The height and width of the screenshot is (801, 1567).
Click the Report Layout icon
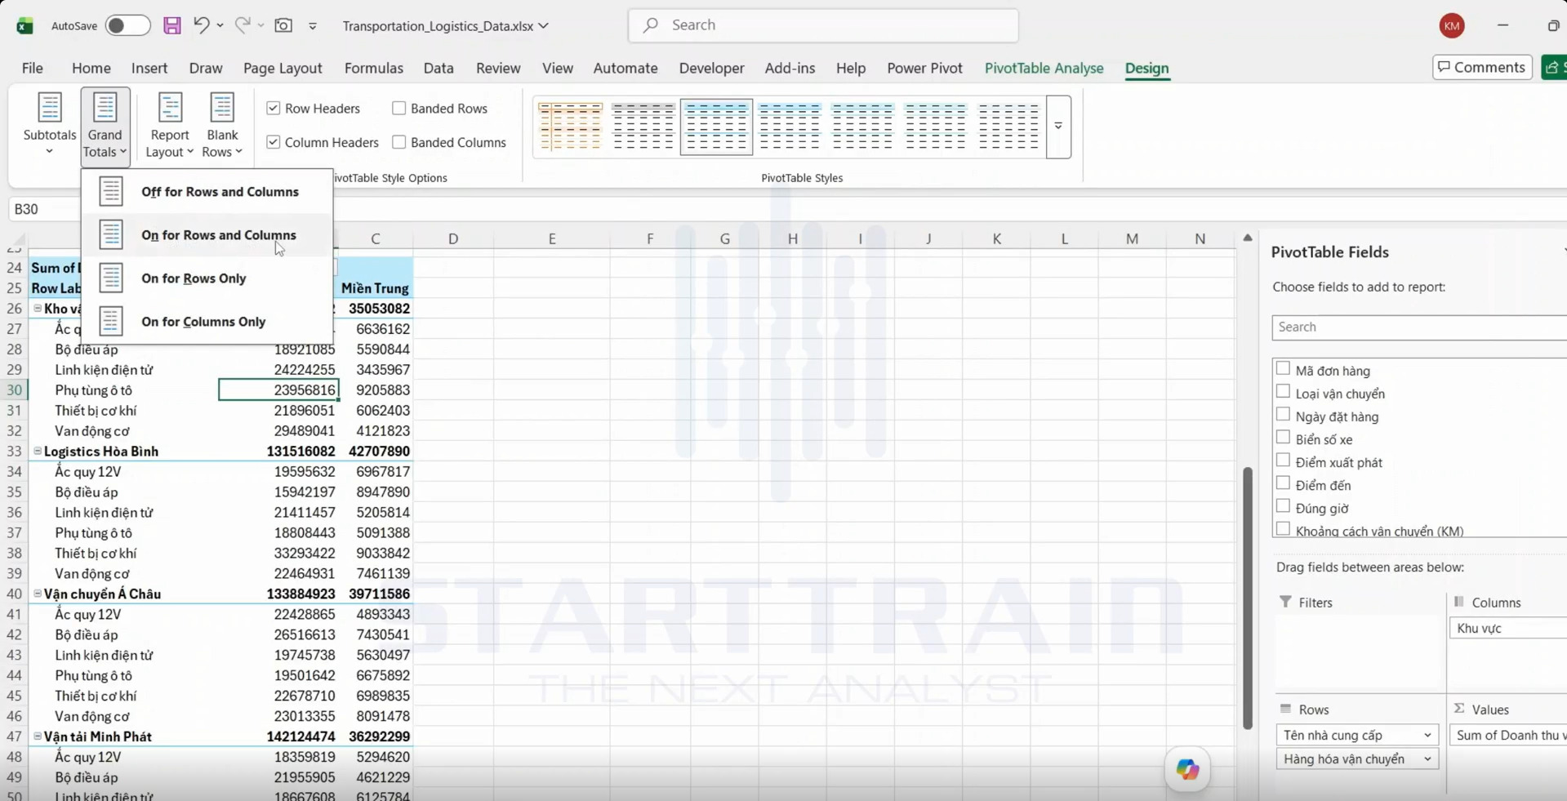click(170, 107)
